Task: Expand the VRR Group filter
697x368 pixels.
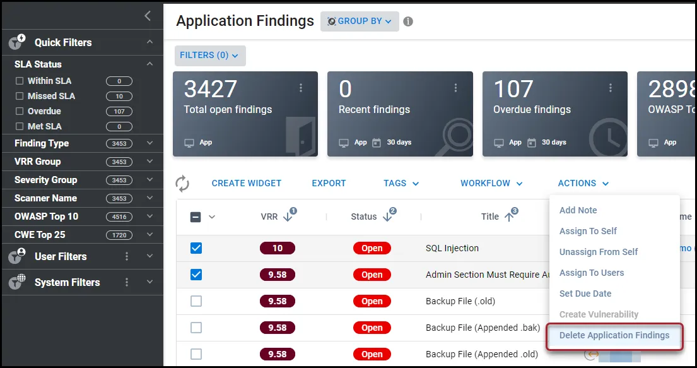Action: coord(149,162)
